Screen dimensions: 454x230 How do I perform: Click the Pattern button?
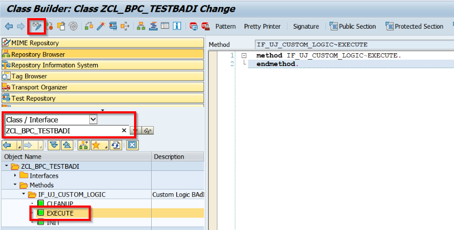click(225, 27)
